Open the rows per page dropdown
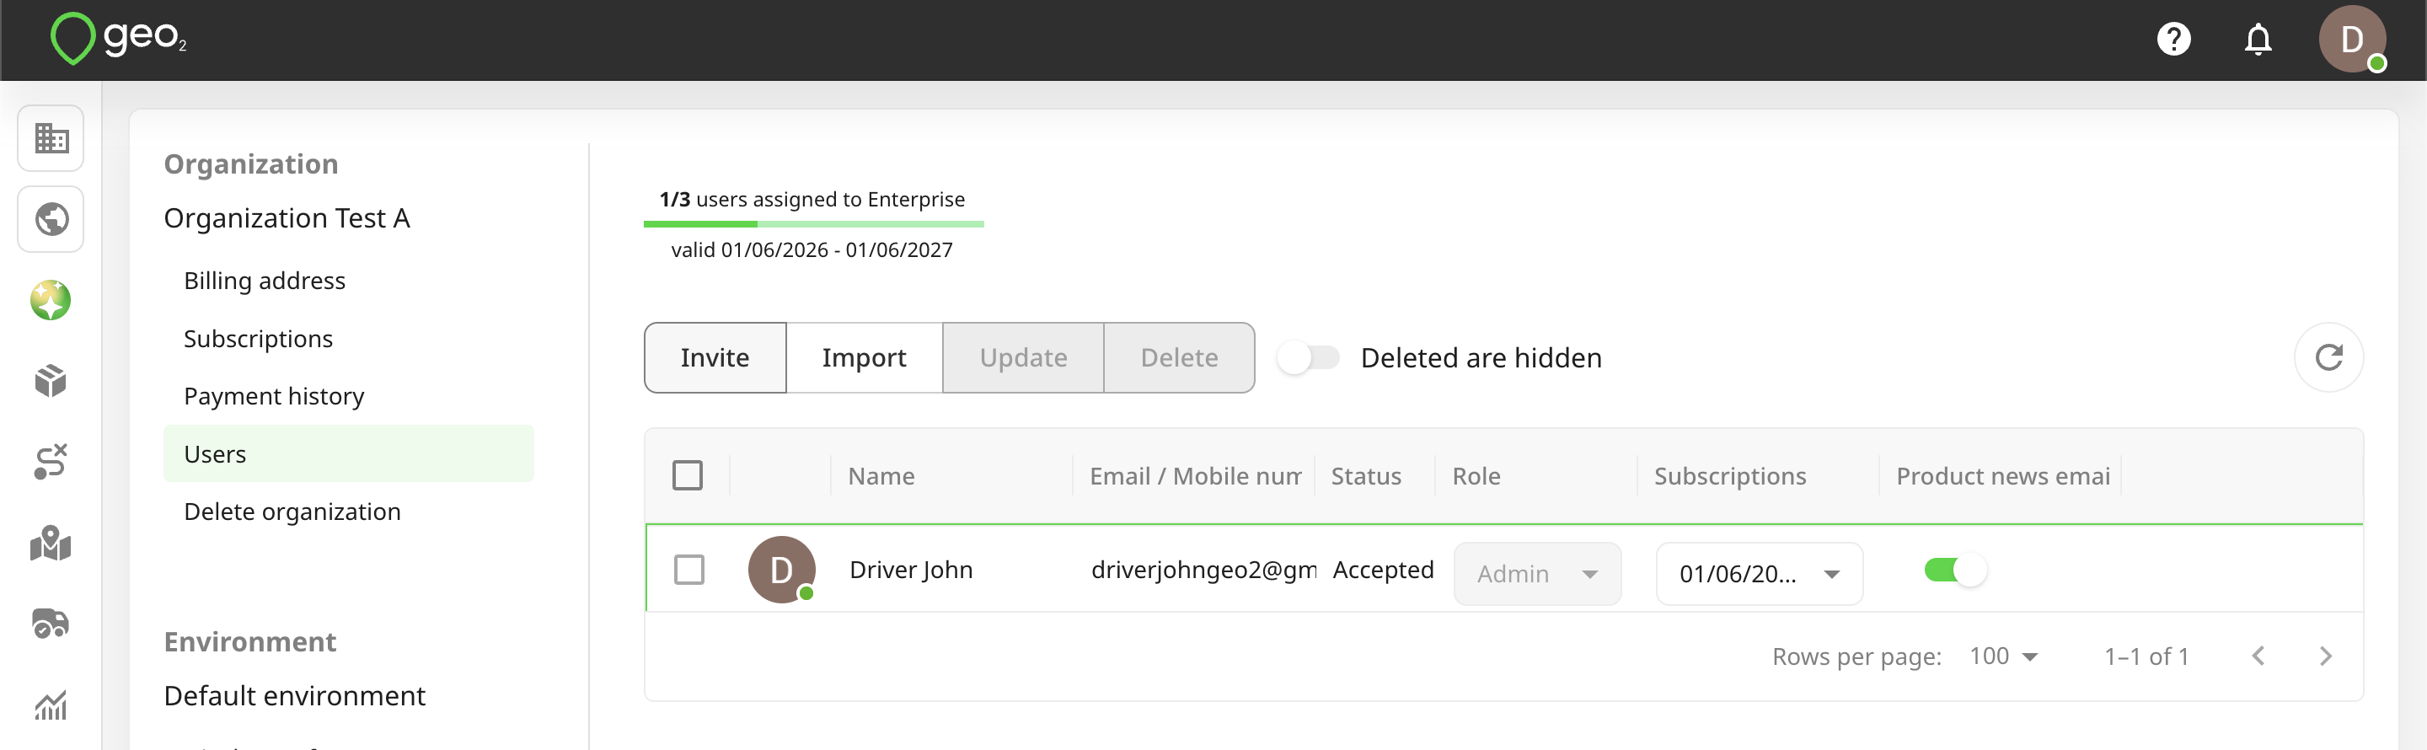The width and height of the screenshot is (2427, 750). [2004, 656]
